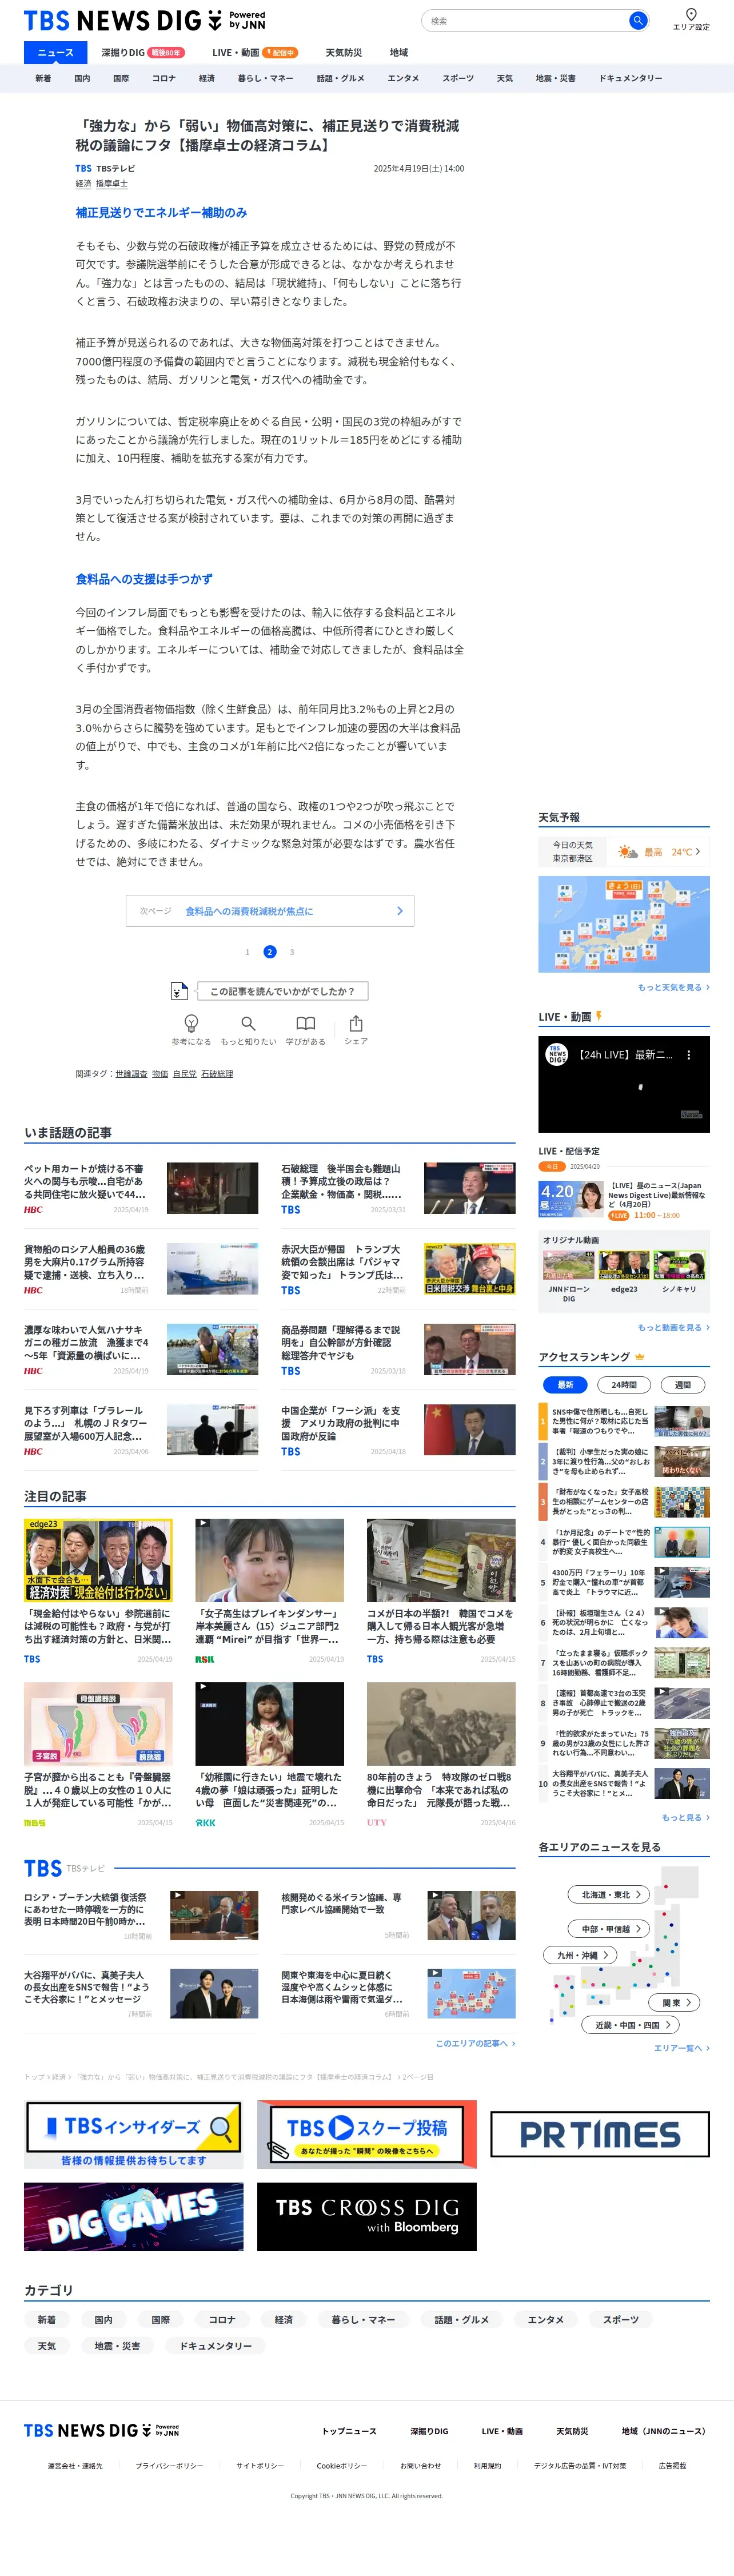
Task: Click the crown icon next to アクセスランキング
Action: pyautogui.click(x=640, y=1357)
